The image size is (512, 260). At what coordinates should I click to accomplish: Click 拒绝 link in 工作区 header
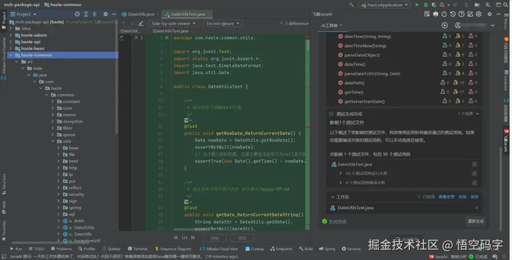click(x=462, y=197)
